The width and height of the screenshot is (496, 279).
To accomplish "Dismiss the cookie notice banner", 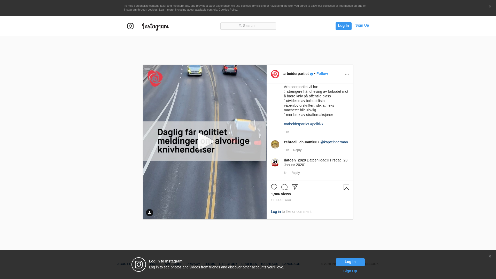I will pos(490,6).
